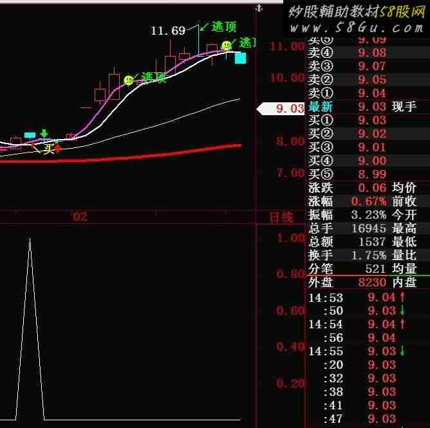Click the 0.60 indicator axis label
This screenshot has width=430, height=428.
(290, 311)
